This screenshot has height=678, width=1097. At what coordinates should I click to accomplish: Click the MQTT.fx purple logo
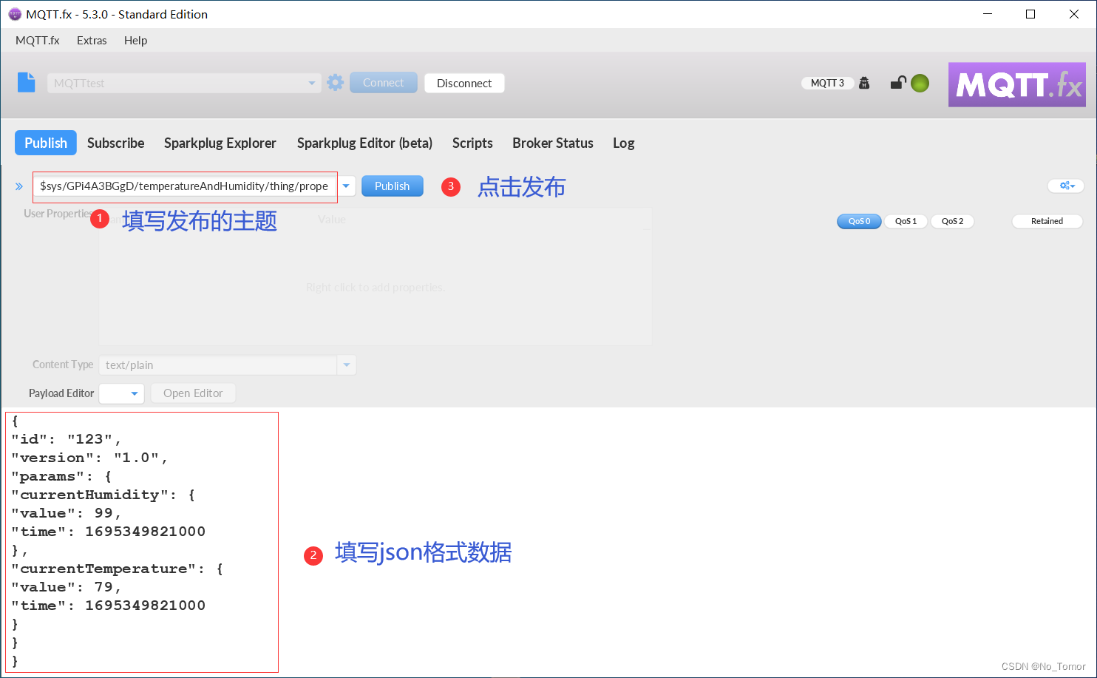(x=1017, y=84)
